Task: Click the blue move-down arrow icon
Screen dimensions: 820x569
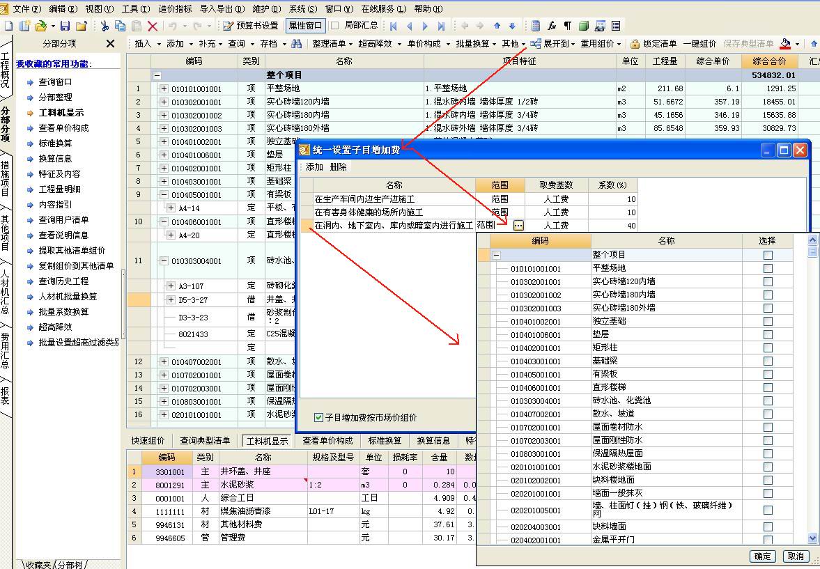Action: point(512,25)
